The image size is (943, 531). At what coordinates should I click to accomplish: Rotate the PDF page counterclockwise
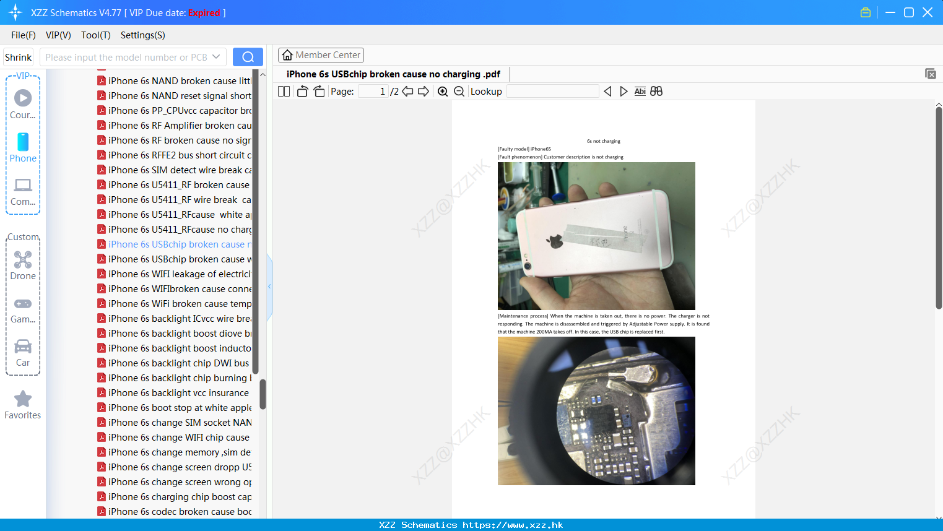click(x=302, y=92)
